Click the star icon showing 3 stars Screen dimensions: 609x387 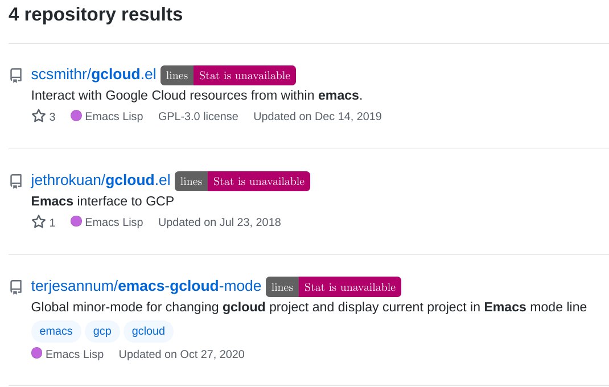click(x=39, y=116)
